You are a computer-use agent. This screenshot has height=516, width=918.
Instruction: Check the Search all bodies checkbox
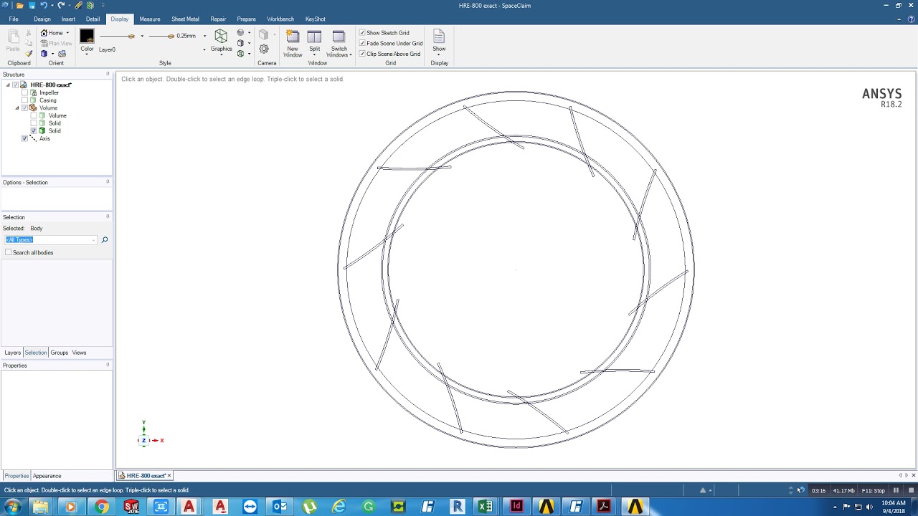coord(9,252)
